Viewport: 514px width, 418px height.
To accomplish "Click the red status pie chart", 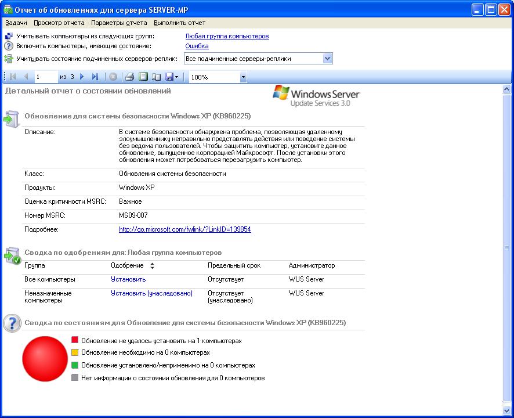I will [45, 359].
